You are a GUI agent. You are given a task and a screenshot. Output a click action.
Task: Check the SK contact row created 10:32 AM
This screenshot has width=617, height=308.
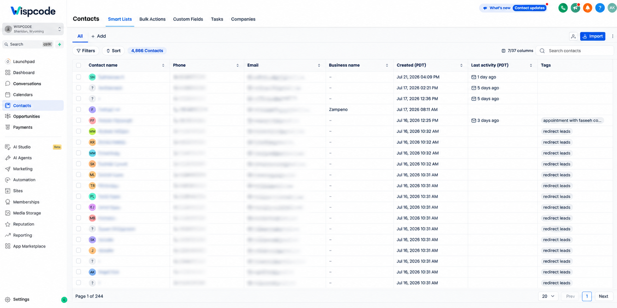tap(79, 164)
